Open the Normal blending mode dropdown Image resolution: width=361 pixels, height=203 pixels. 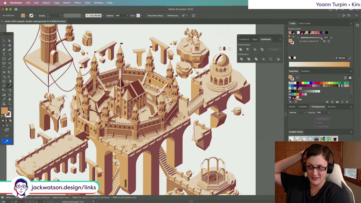[x=298, y=112]
